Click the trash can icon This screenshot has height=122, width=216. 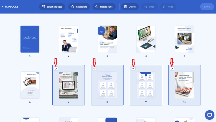point(125,7)
